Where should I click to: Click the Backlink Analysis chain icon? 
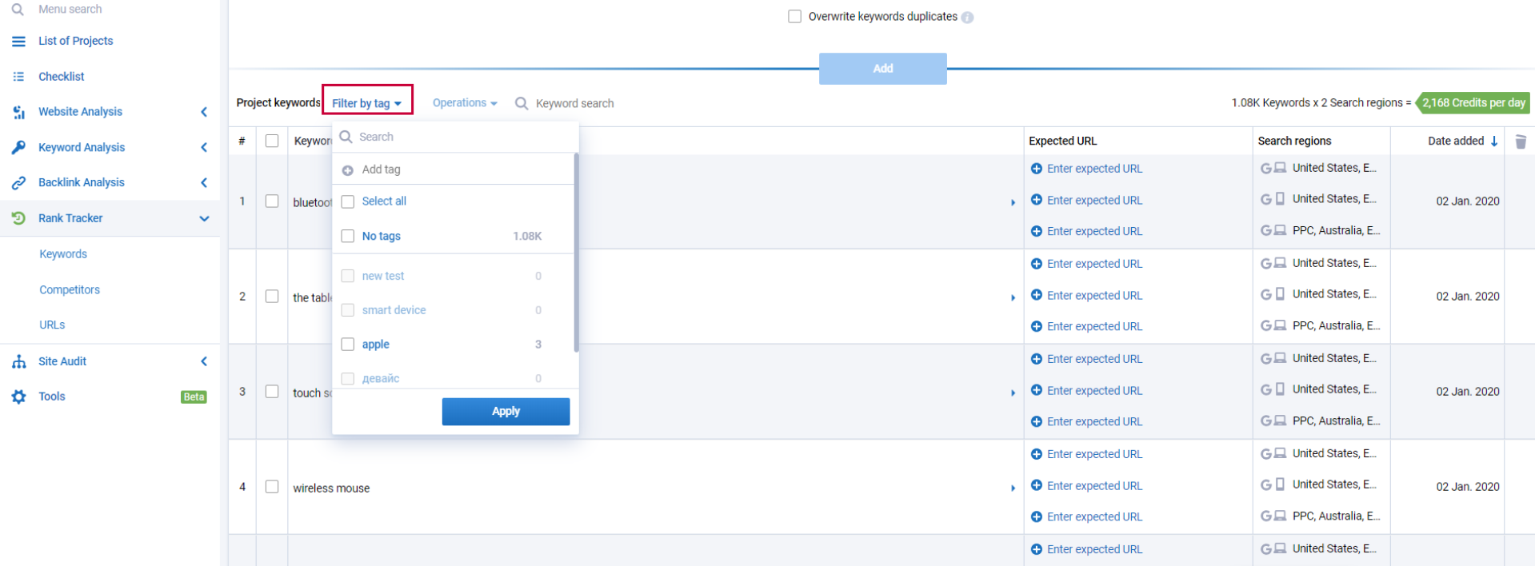(x=18, y=183)
